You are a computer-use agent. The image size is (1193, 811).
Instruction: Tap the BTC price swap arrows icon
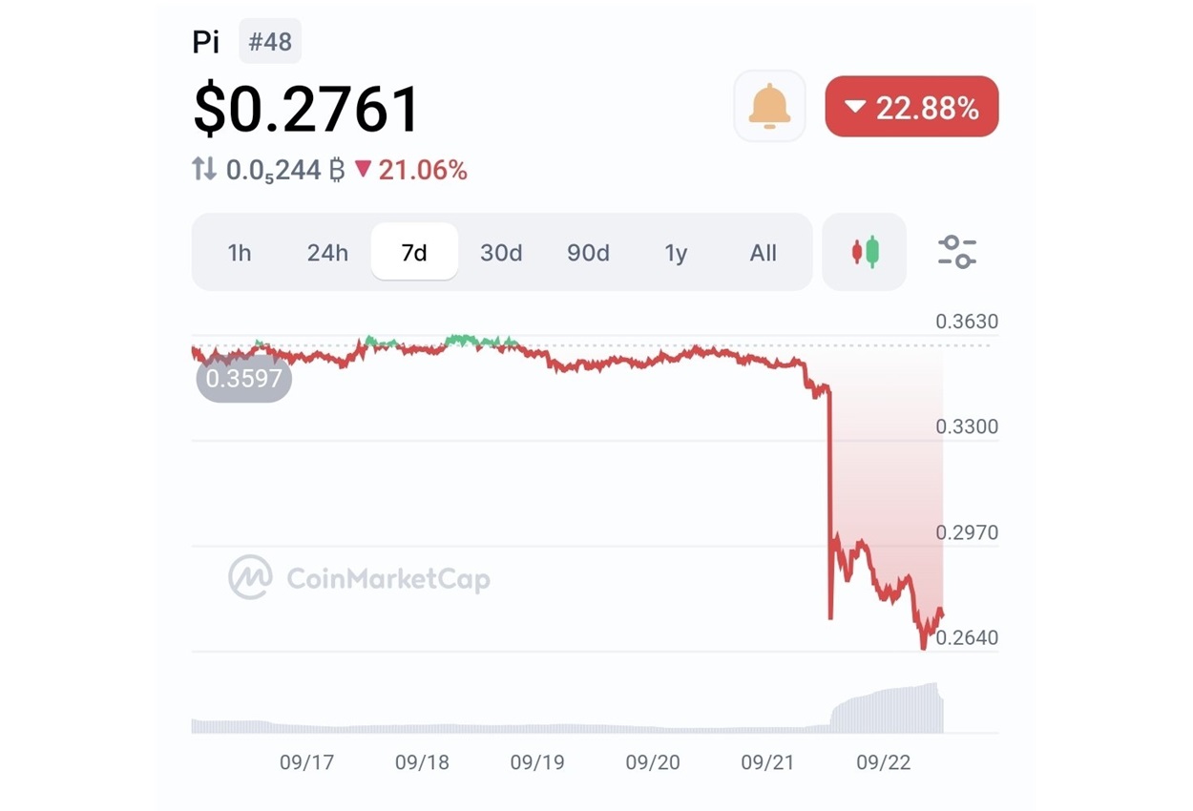pos(204,170)
